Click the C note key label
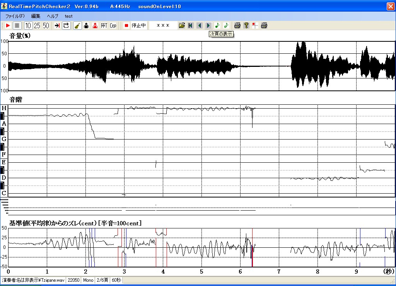Viewport: 396px width, 286px height. (x=4, y=193)
